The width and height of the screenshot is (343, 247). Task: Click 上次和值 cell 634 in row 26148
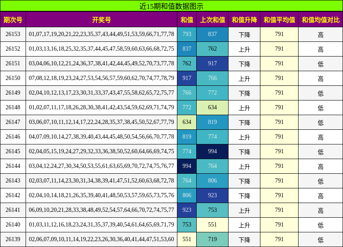pos(213,107)
